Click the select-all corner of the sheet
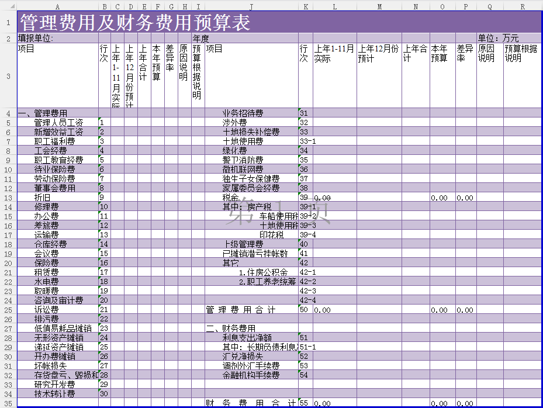 8,6
